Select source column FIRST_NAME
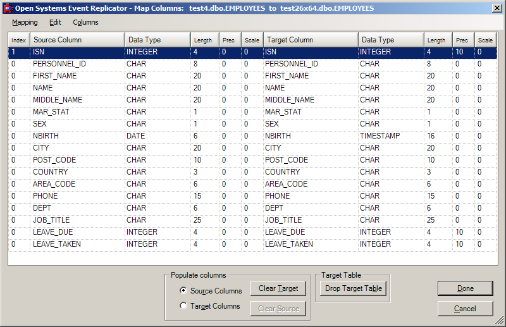 click(x=54, y=75)
